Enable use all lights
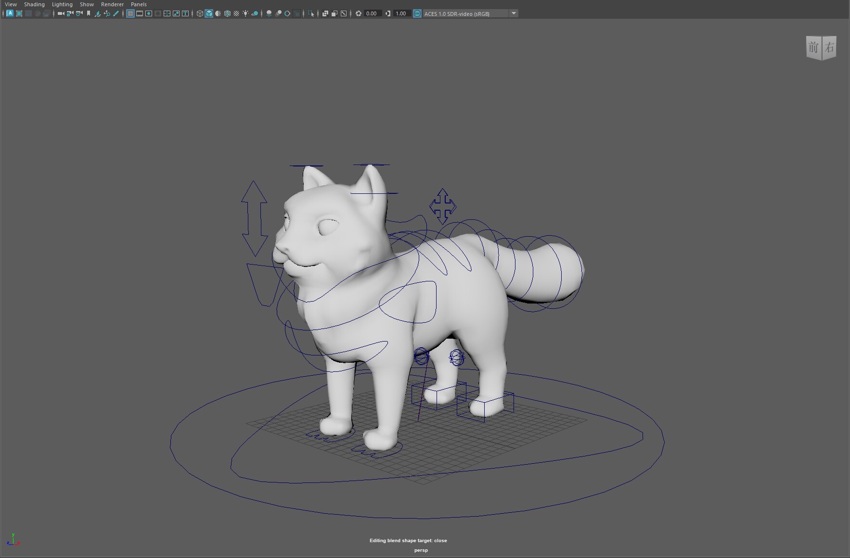 tap(244, 13)
